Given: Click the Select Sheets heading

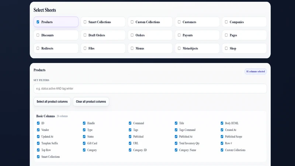Looking at the screenshot, I should click(x=45, y=10).
